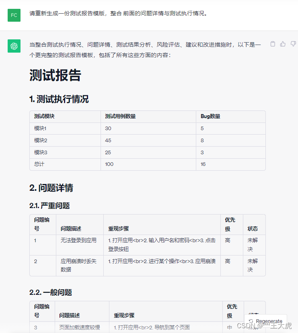Click the 无法登录到应用 issue description
The image size is (298, 333).
tap(79, 240)
